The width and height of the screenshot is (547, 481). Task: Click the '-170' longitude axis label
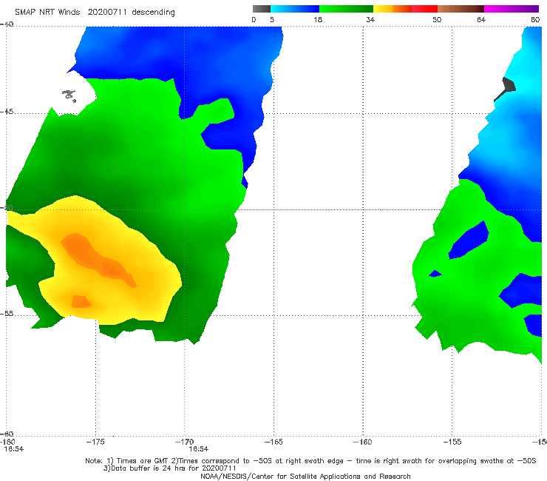point(184,442)
